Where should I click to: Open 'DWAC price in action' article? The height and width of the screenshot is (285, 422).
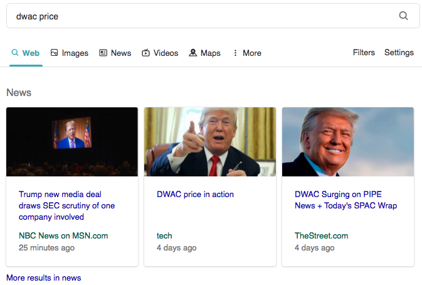[x=195, y=195]
